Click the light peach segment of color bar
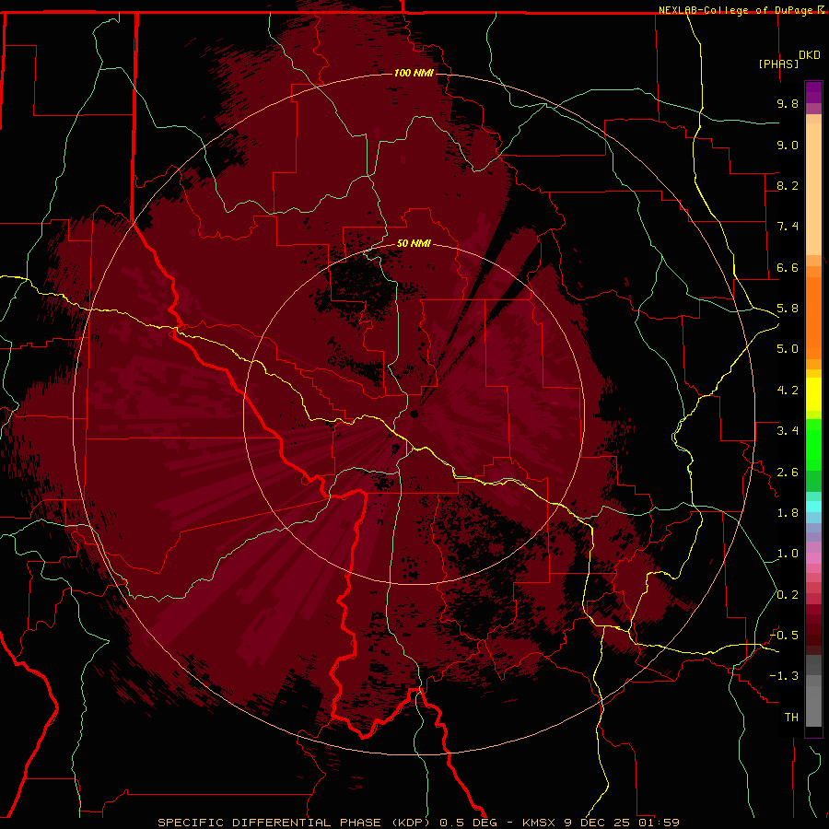Screen dimensions: 829x829 pos(813,189)
